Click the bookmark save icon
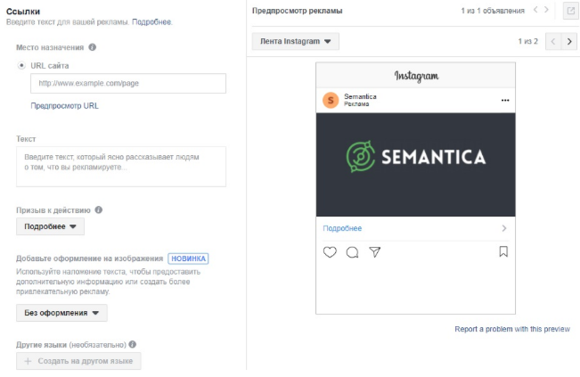 pos(503,251)
